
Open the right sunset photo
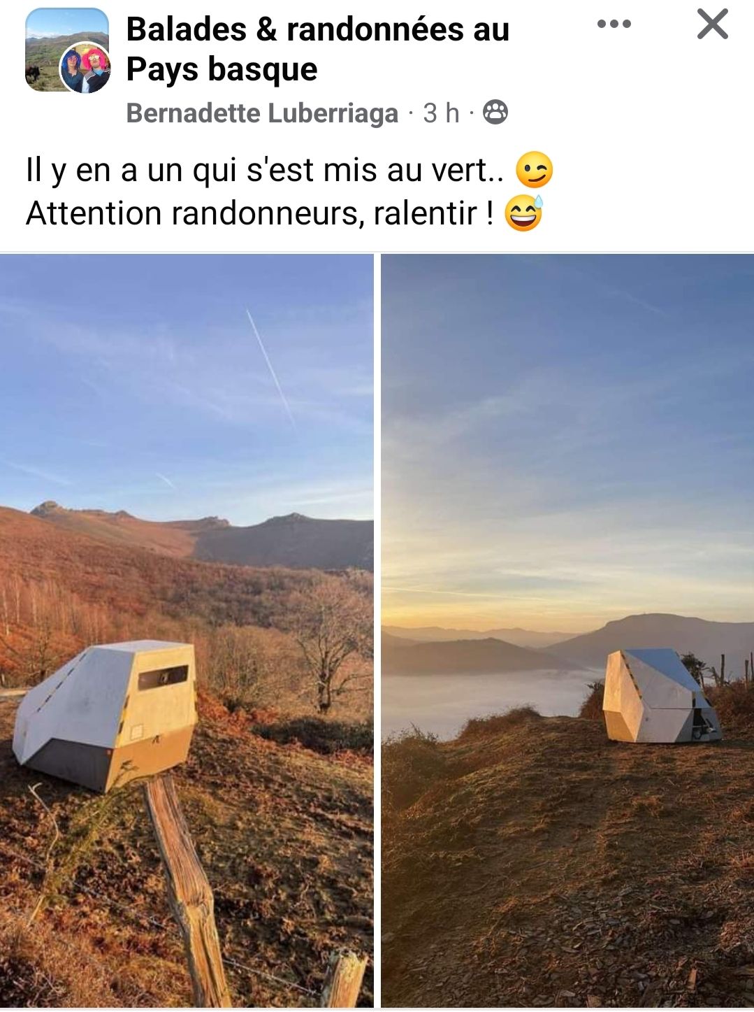click(567, 630)
